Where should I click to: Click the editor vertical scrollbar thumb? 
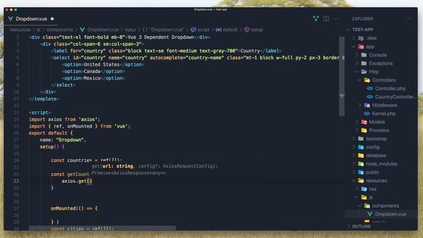coord(342,77)
